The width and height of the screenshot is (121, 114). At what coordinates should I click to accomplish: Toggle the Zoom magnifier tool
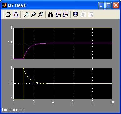pyautogui.click(x=26, y=14)
